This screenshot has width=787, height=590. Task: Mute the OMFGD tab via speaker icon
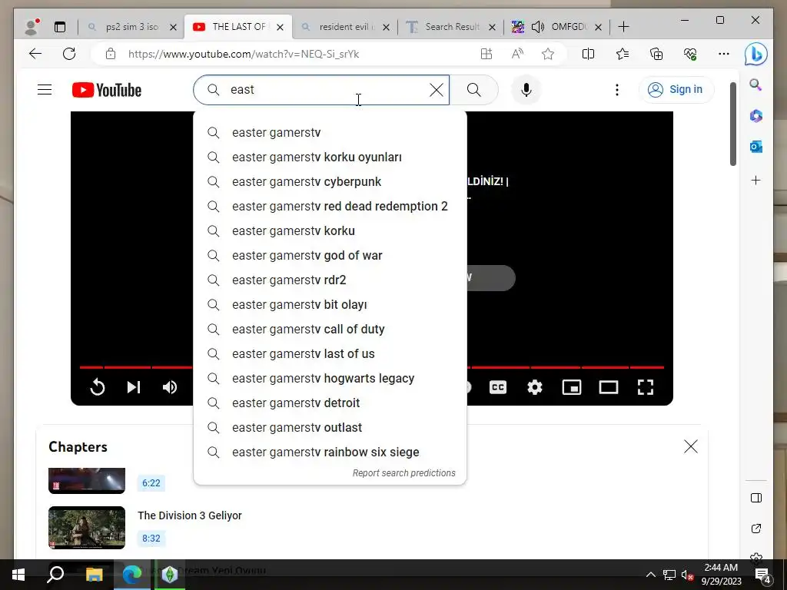pyautogui.click(x=537, y=27)
